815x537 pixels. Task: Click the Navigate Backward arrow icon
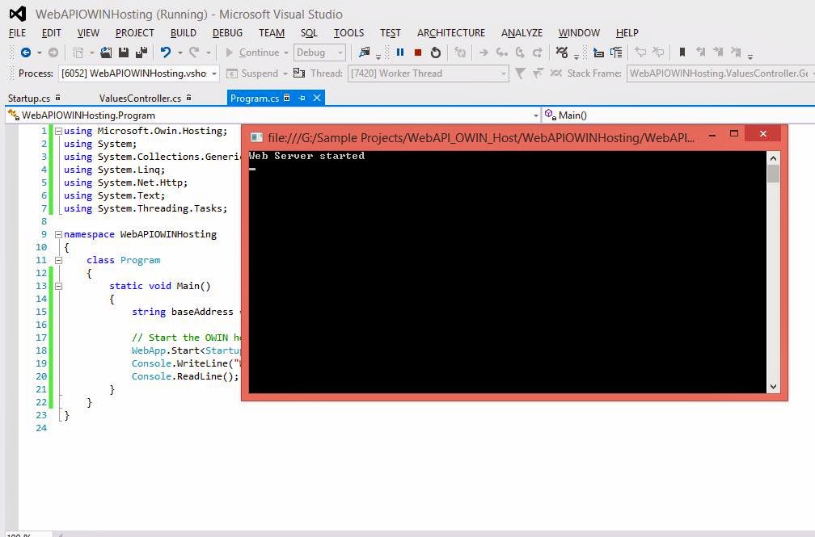(26, 52)
